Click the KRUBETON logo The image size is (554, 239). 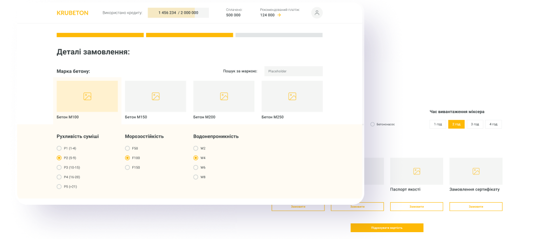73,13
